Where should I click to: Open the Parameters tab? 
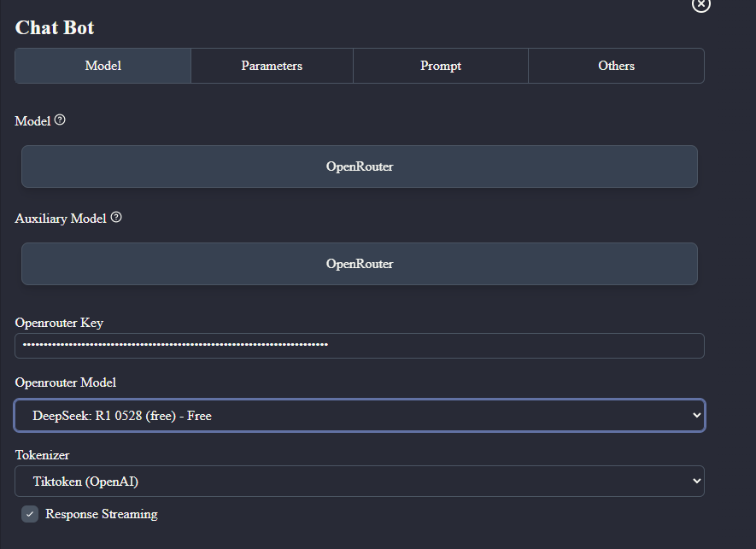272,66
